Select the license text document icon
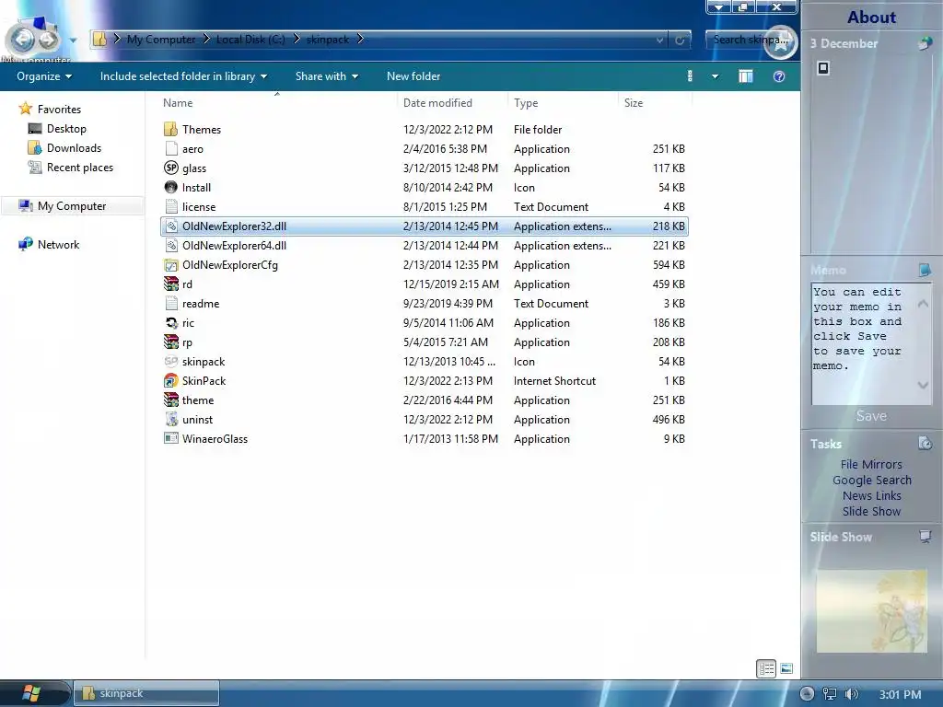Viewport: 943px width, 707px height. click(170, 206)
